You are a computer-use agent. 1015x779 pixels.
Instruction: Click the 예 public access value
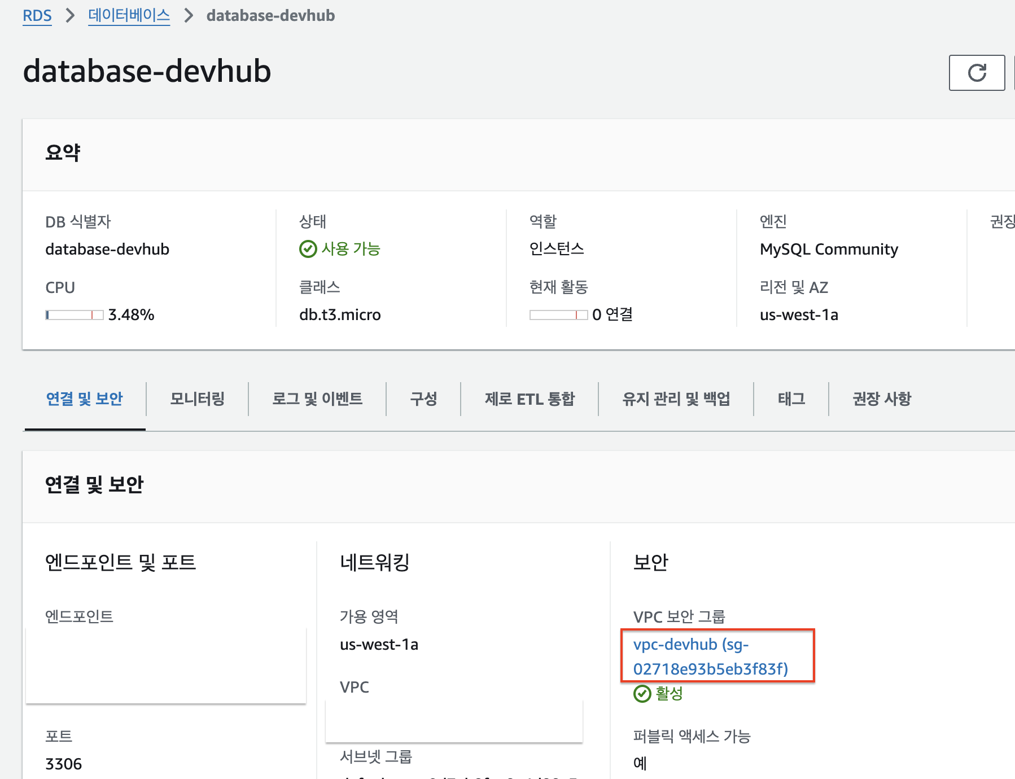pyautogui.click(x=640, y=764)
